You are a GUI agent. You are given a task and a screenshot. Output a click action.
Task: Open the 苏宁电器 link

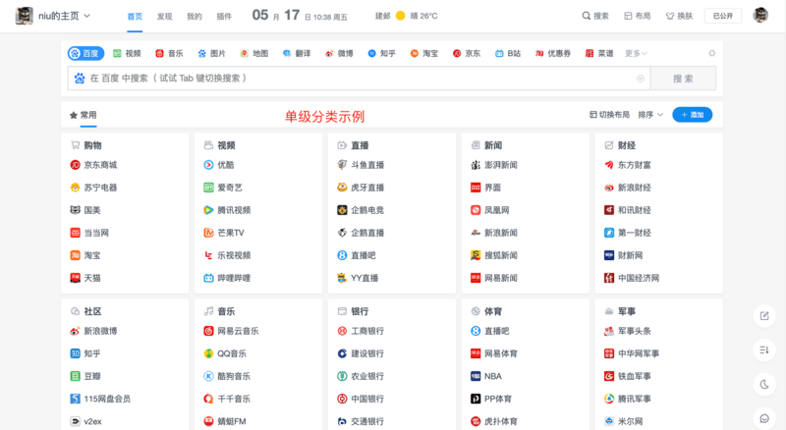click(x=93, y=188)
